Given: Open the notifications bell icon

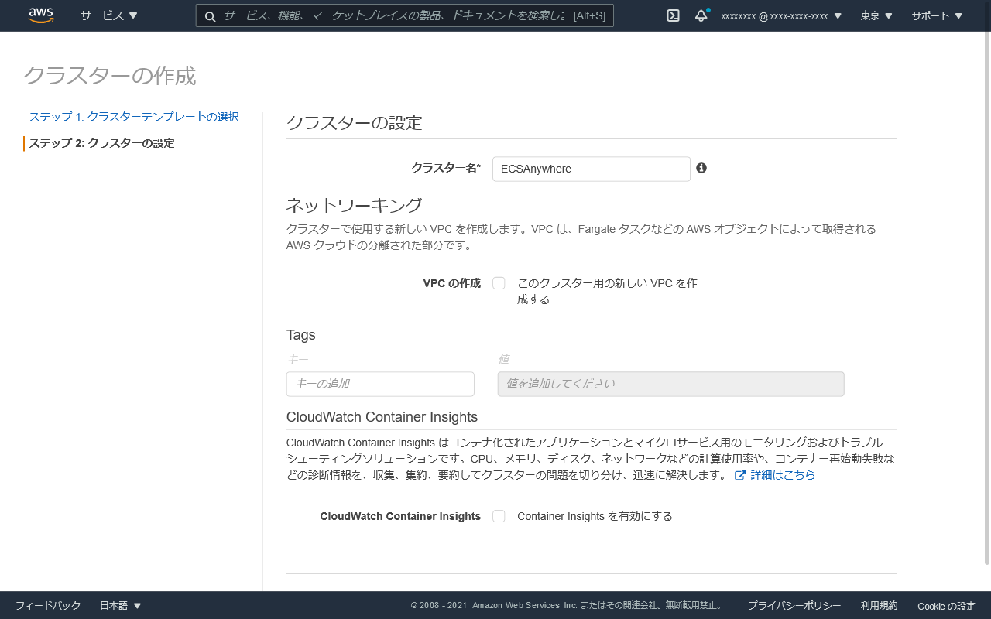Looking at the screenshot, I should (x=701, y=15).
